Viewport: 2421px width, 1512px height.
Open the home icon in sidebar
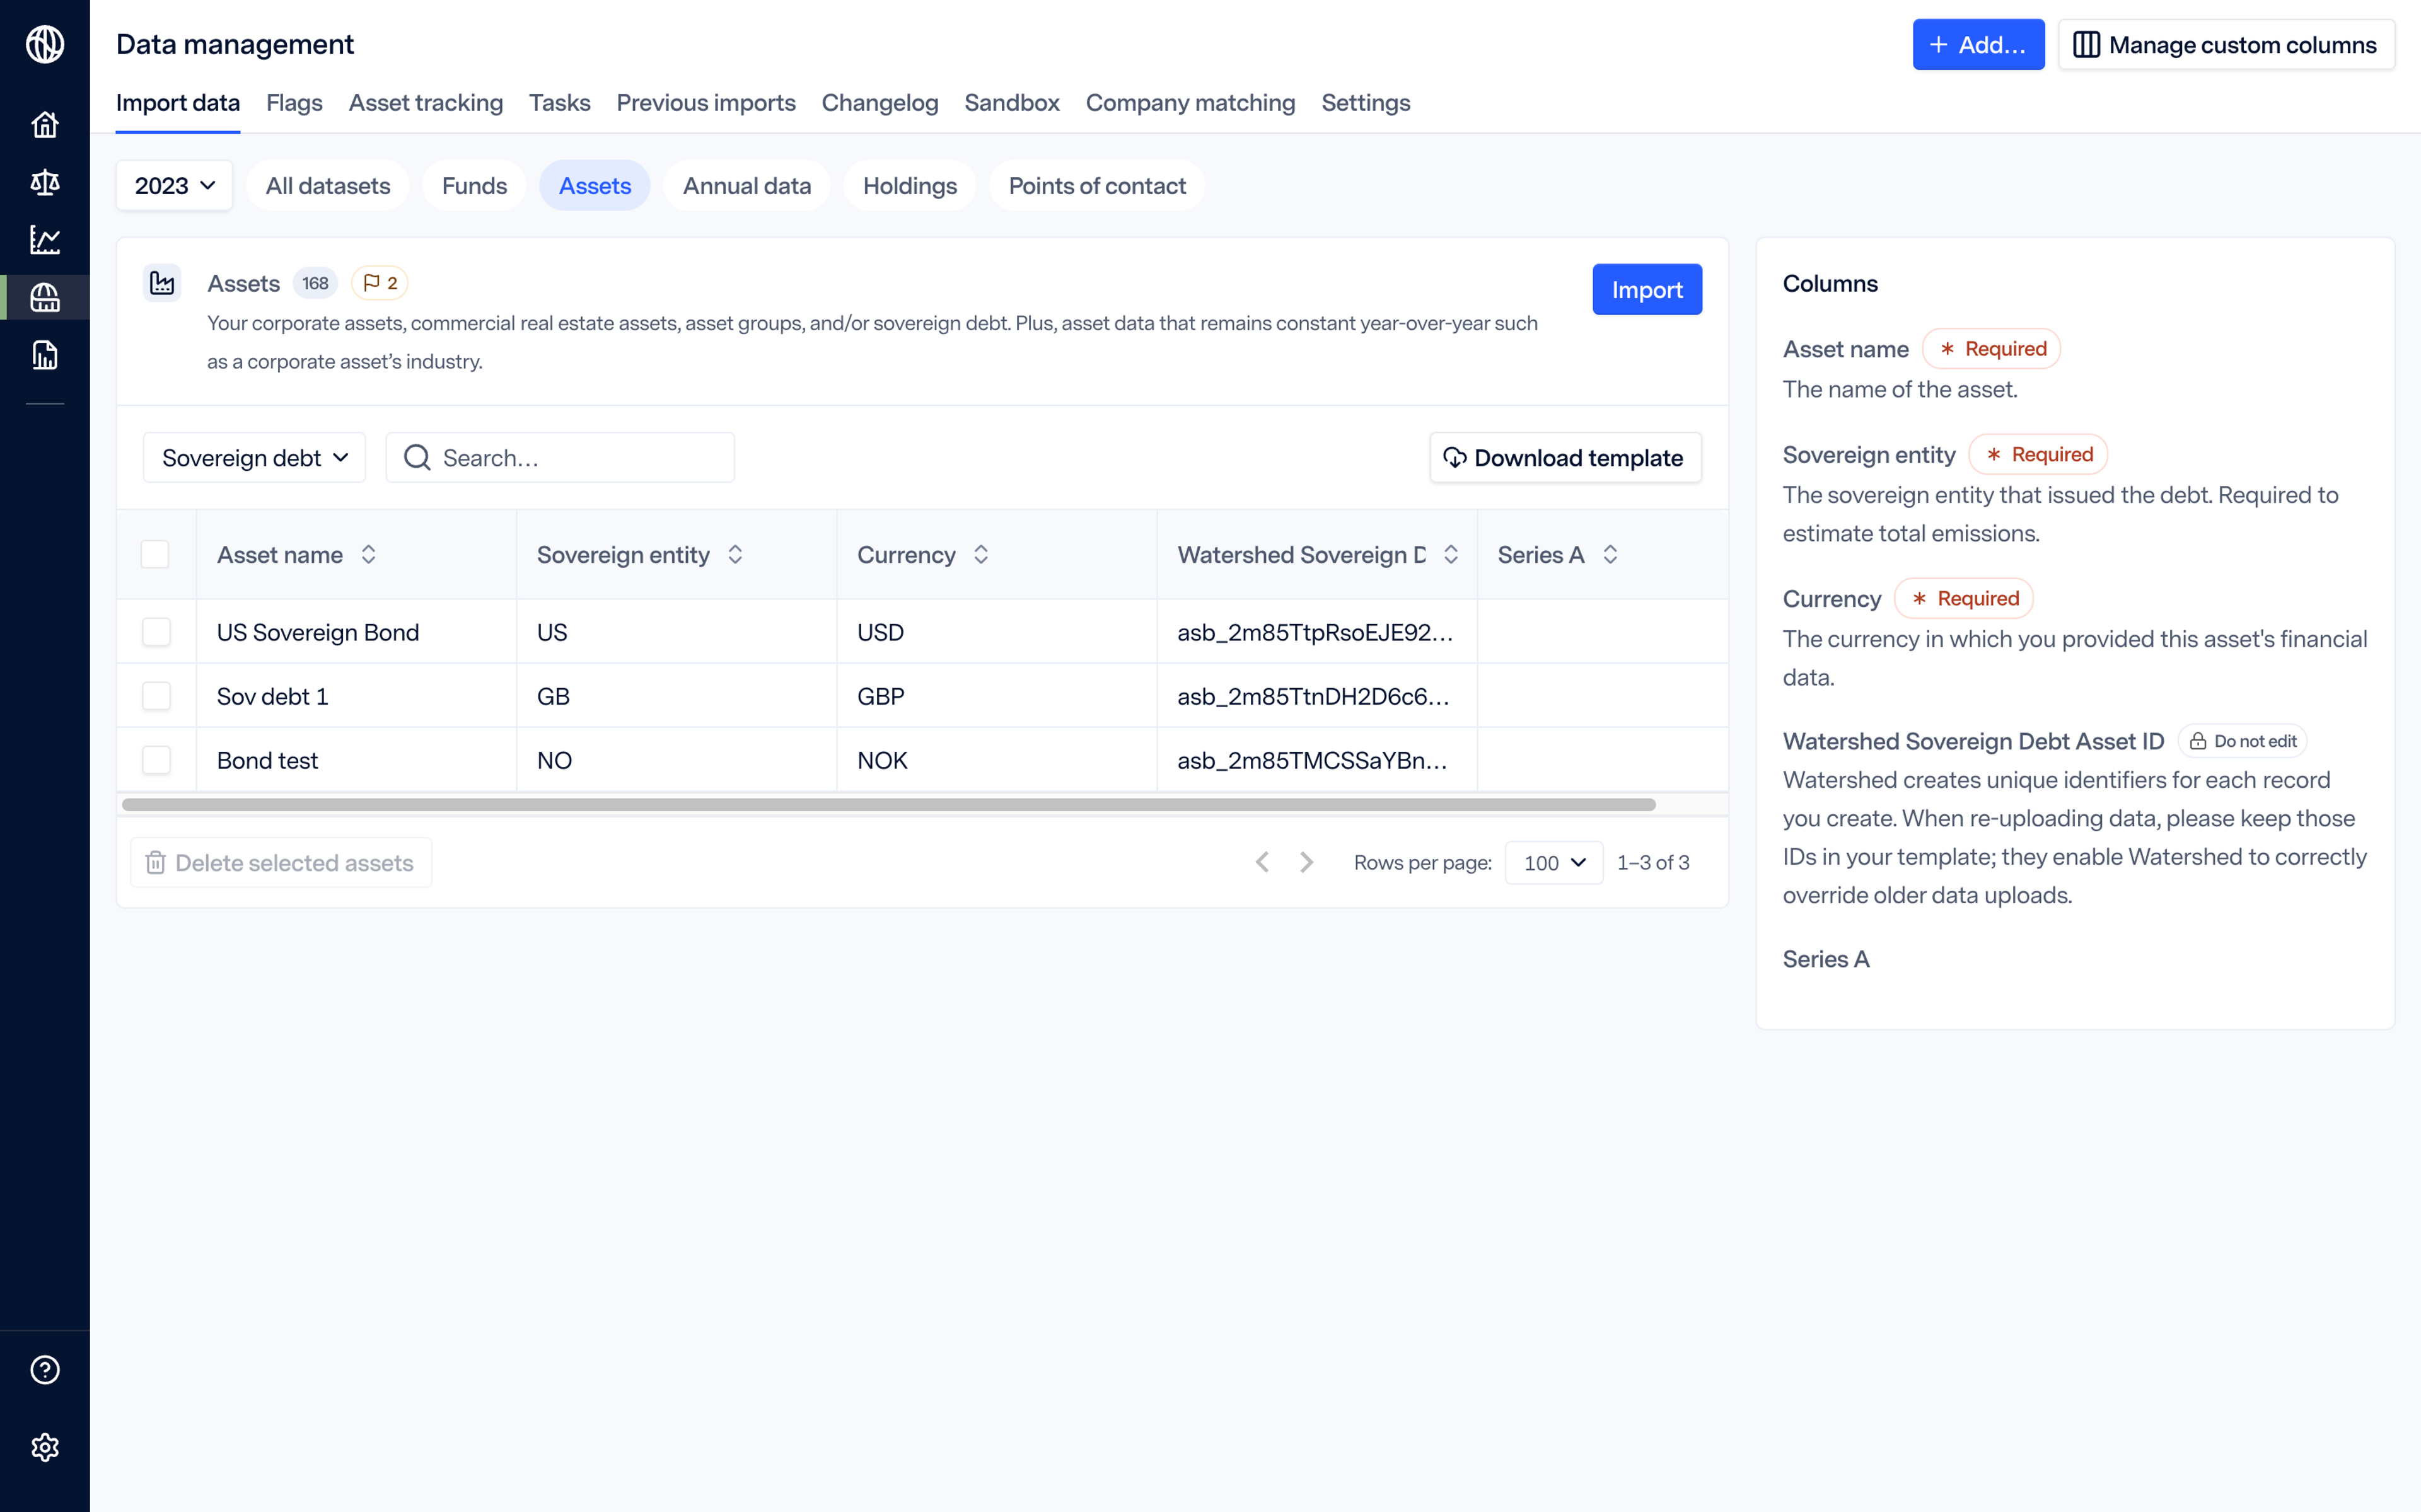coord(44,125)
